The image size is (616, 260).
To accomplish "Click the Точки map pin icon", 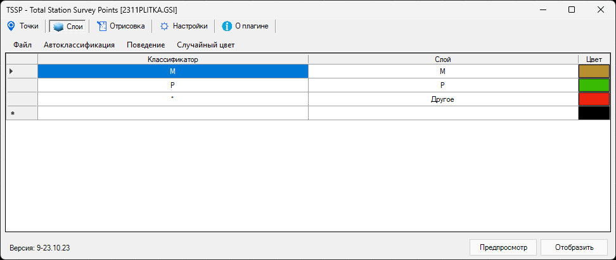I will pyautogui.click(x=11, y=26).
